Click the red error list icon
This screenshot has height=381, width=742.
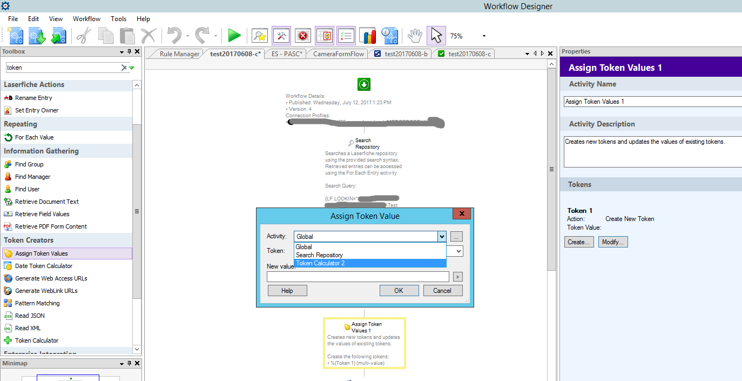click(x=303, y=36)
